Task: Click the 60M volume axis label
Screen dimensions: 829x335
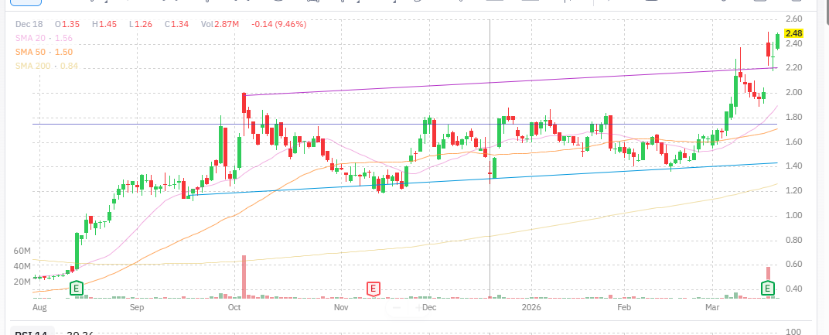Action: click(x=22, y=251)
